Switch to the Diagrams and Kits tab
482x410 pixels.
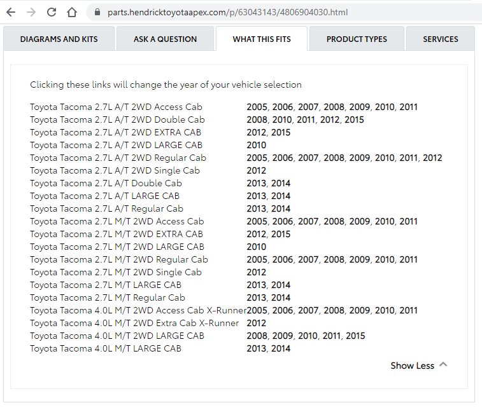[x=59, y=39]
